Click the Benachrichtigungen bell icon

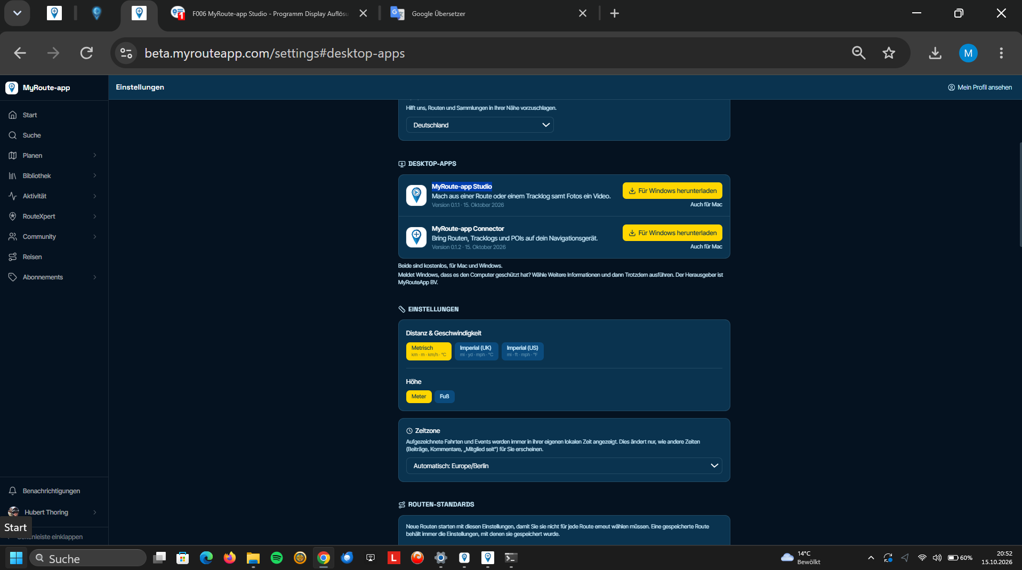[13, 491]
